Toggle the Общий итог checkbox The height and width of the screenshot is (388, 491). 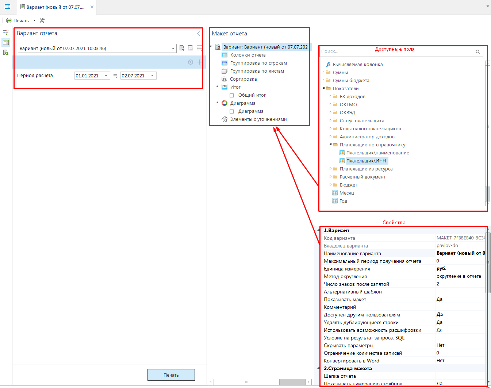[231, 95]
